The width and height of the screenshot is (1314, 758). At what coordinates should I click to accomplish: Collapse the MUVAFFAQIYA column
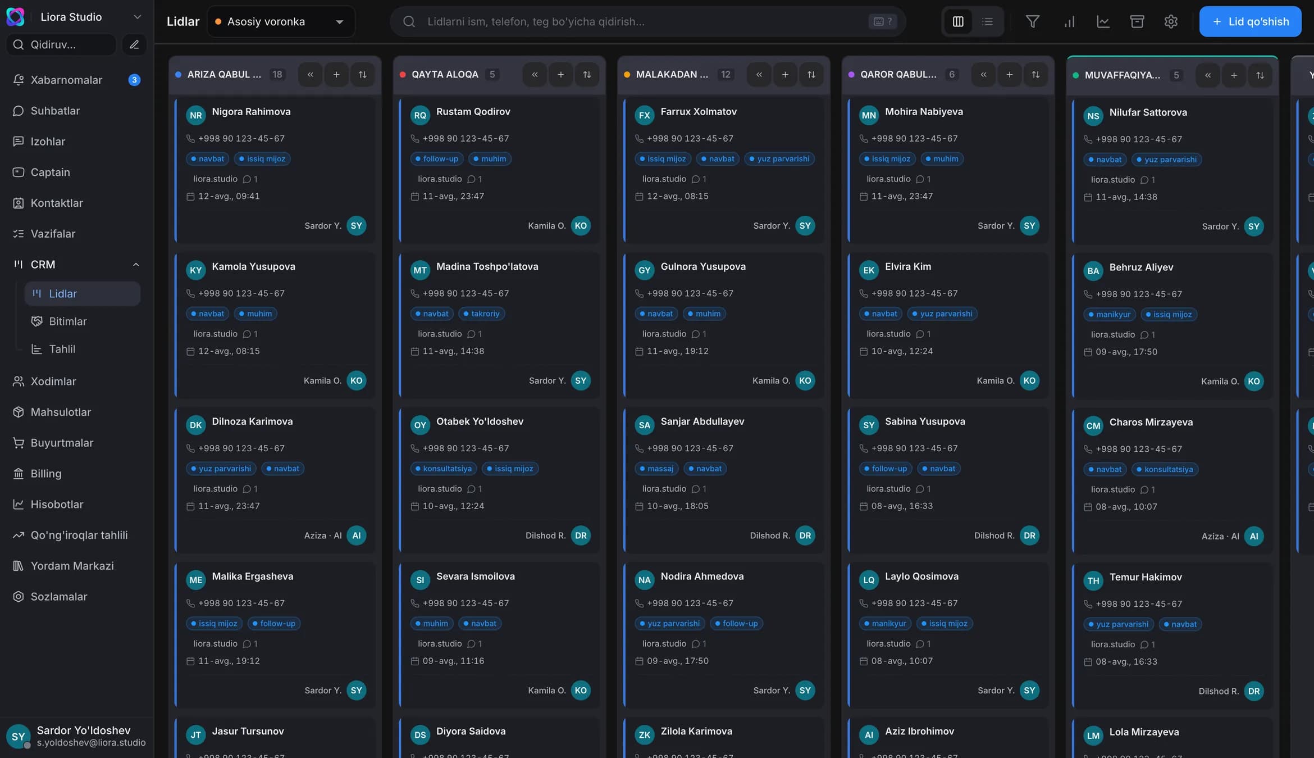point(1207,75)
